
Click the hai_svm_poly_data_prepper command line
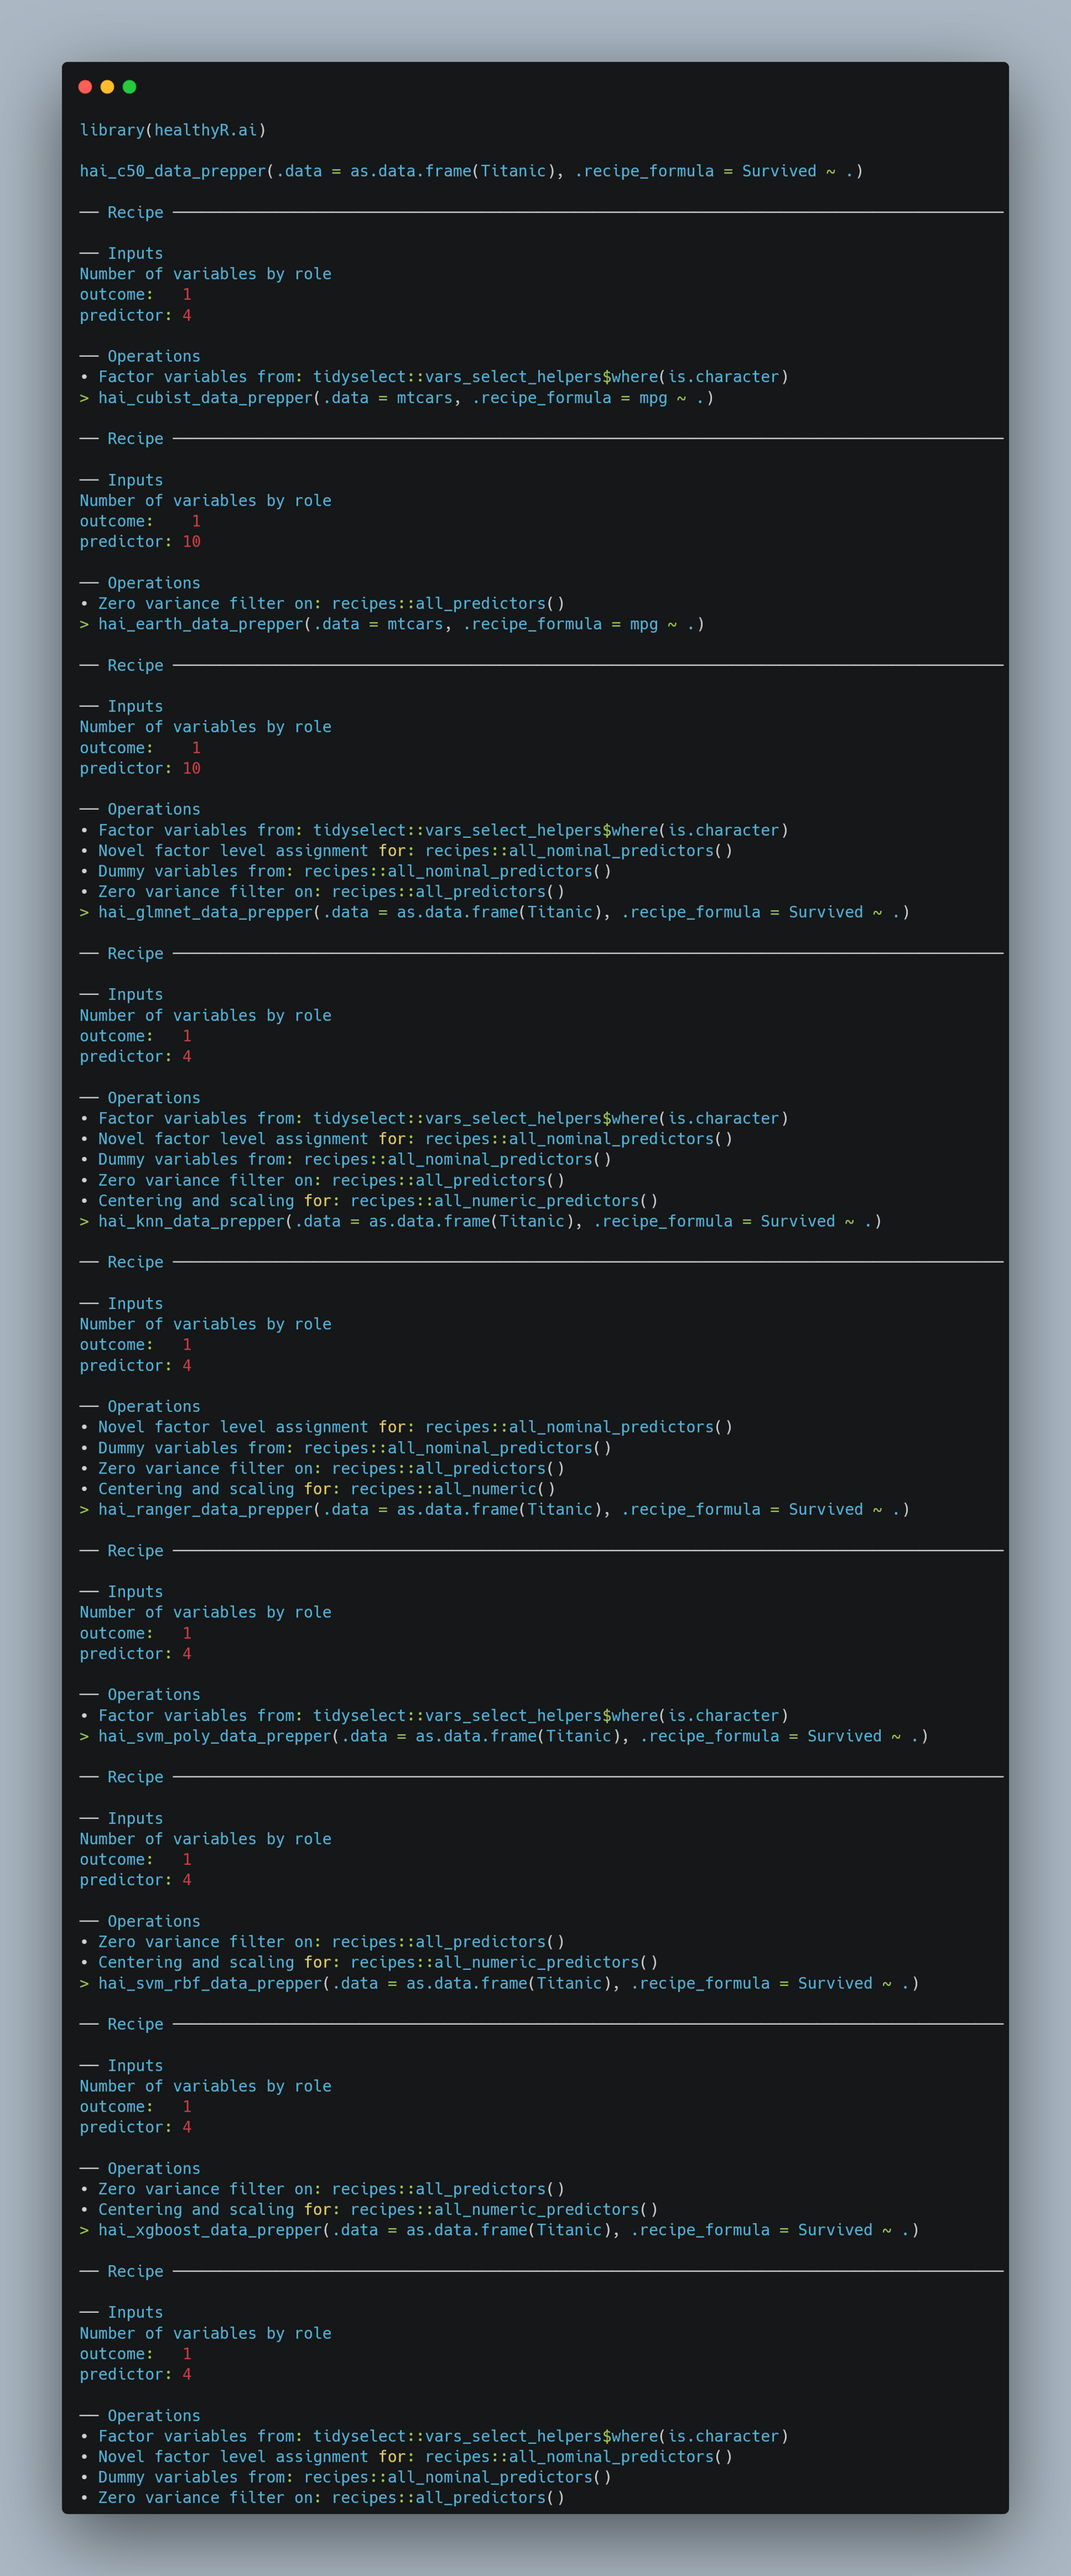(504, 1736)
